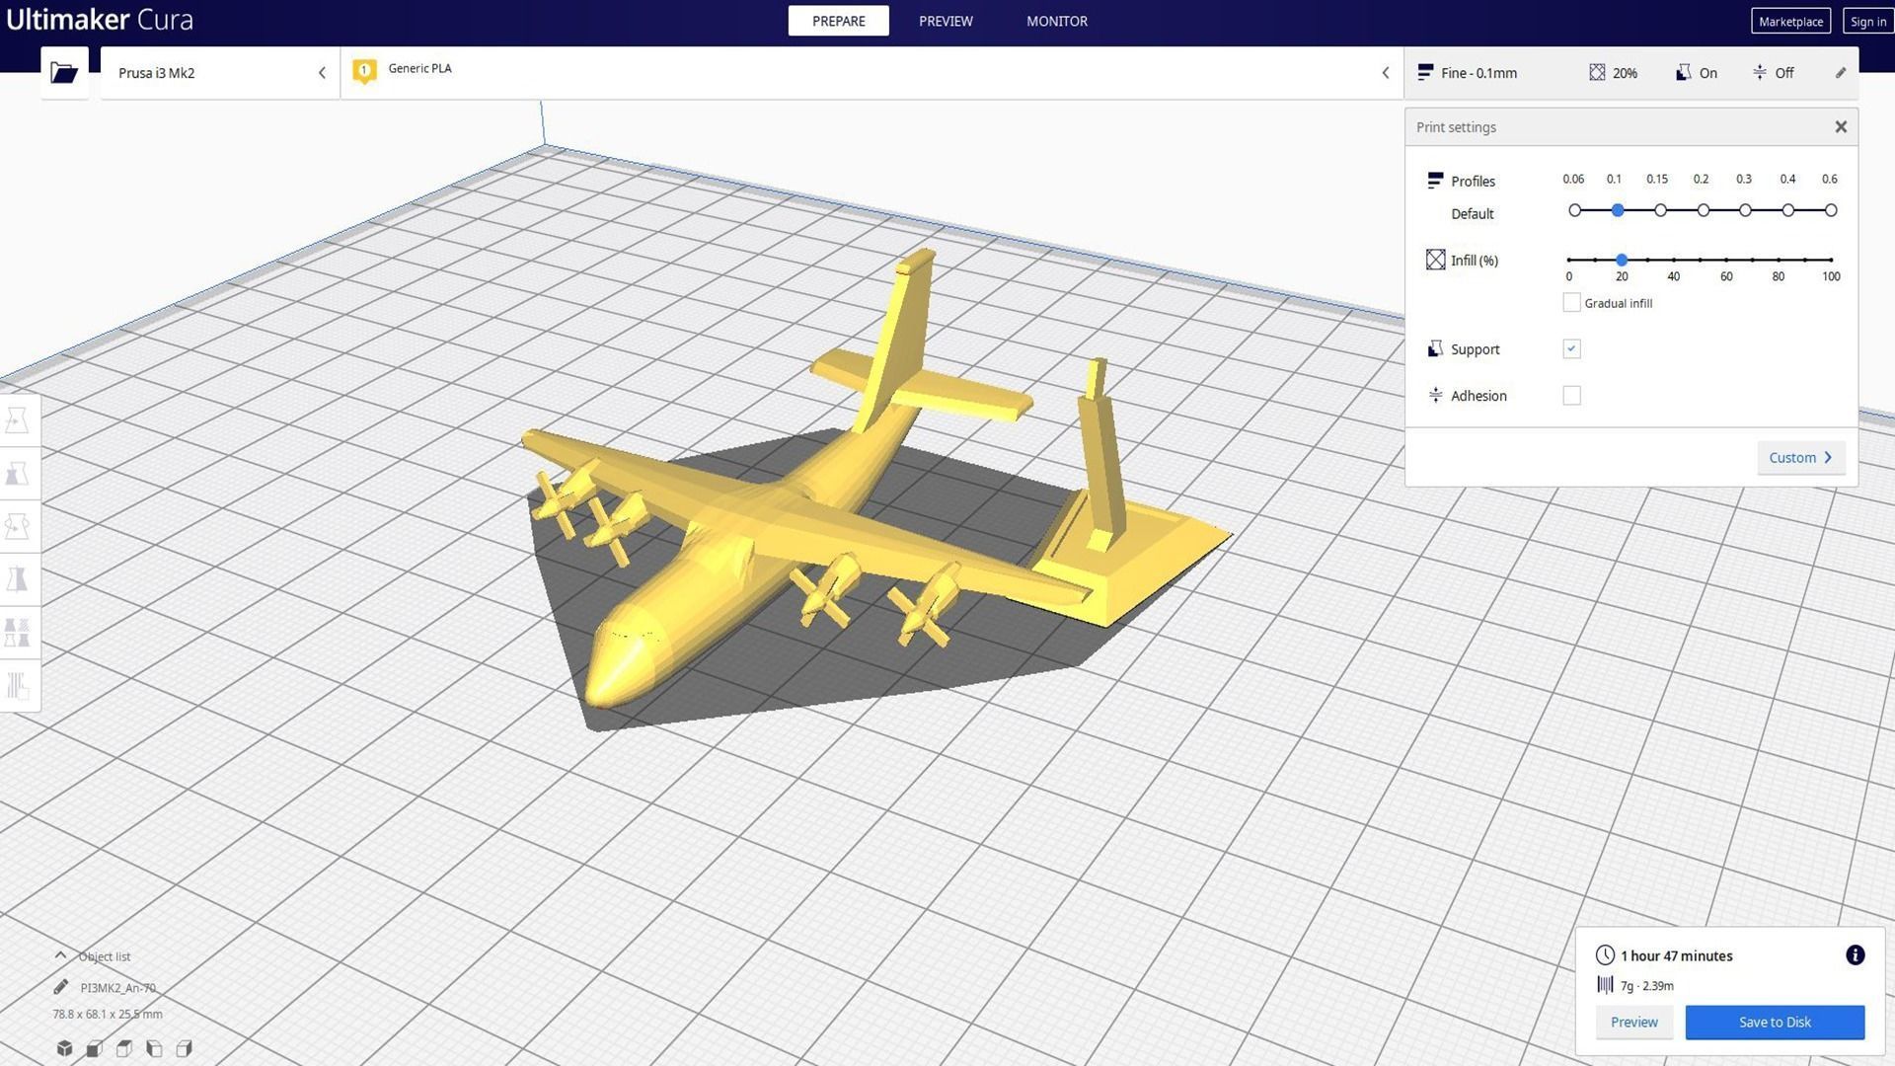Switch to the MONITOR stage
This screenshot has height=1066, width=1895.
[1057, 21]
